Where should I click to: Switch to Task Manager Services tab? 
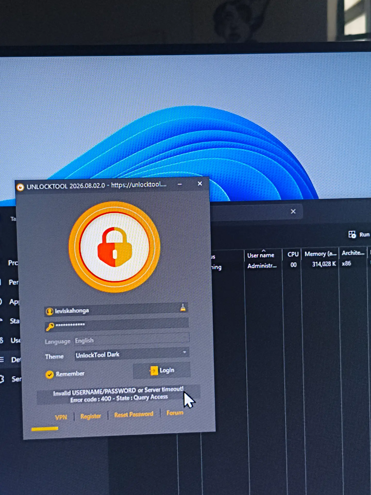click(16, 379)
